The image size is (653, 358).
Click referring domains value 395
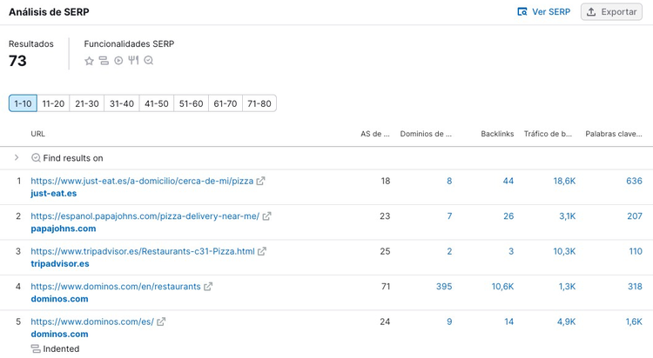click(444, 287)
